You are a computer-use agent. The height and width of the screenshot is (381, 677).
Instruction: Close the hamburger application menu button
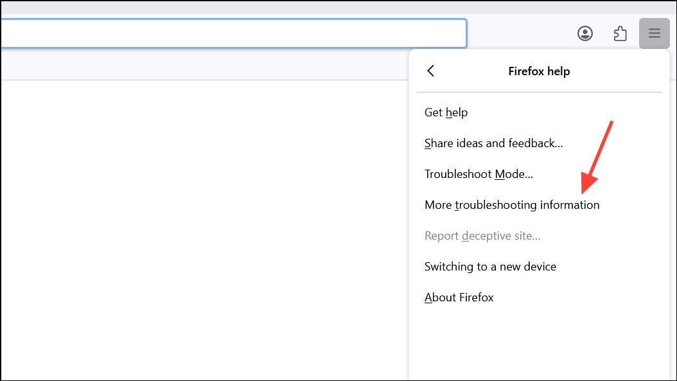point(654,33)
